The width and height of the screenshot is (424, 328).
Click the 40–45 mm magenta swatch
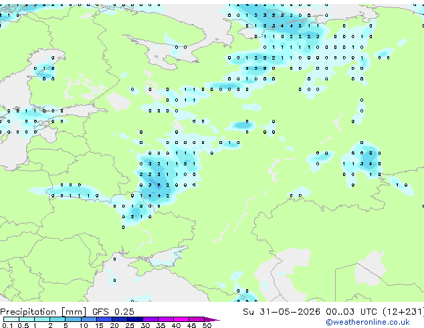tap(181, 319)
